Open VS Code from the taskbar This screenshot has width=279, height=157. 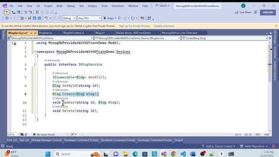coord(183,154)
